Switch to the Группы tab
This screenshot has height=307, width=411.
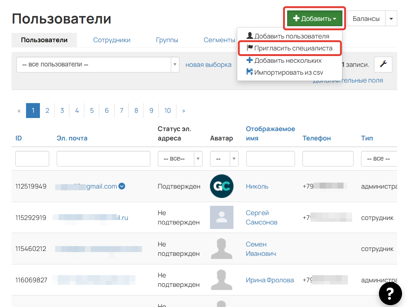pyautogui.click(x=167, y=40)
